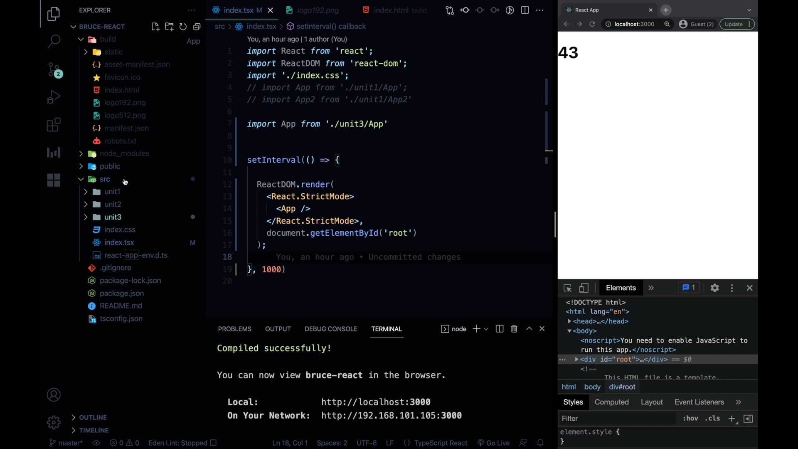Expand the body element in DOM tree
The image size is (798, 449).
(569, 331)
